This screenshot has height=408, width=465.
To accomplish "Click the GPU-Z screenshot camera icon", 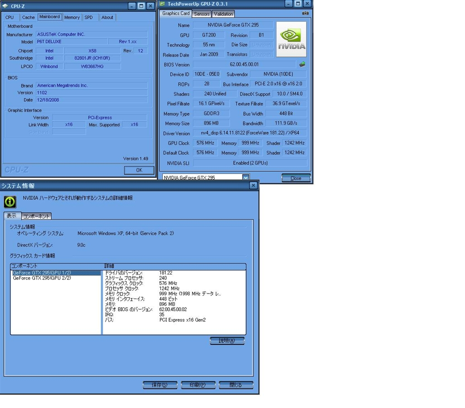I will [x=305, y=13].
